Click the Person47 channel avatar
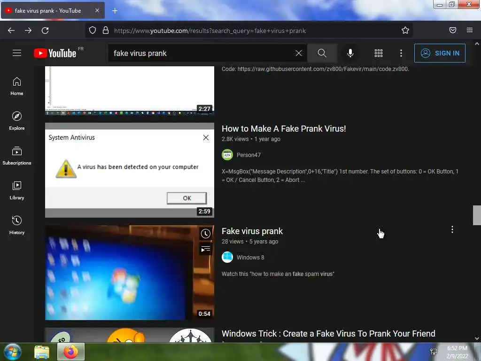Screen dimensions: 481x361 (x=227, y=155)
